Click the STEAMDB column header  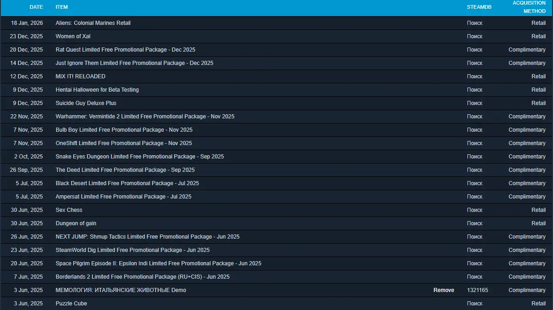tap(478, 7)
